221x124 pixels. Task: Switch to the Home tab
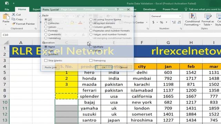[22, 9]
